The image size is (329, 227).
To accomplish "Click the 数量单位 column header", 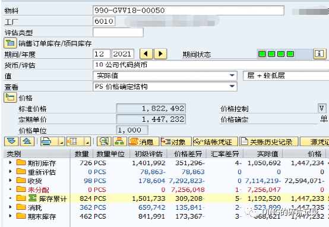I will pyautogui.click(x=111, y=154).
